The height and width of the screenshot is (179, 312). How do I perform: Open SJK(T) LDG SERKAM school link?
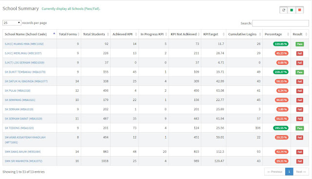coord(24,63)
